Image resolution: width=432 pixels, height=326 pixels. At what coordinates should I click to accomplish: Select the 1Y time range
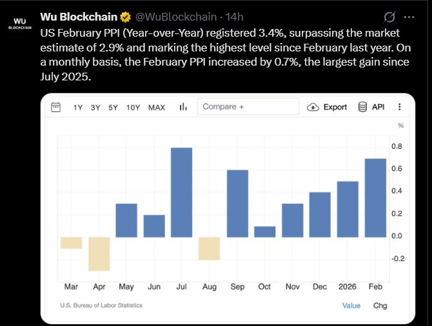click(78, 107)
